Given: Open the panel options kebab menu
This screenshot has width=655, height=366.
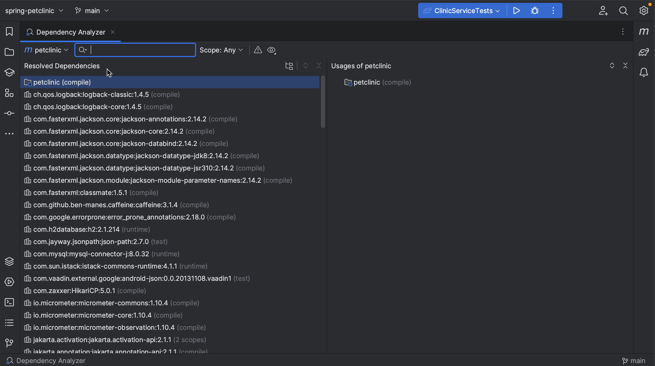Looking at the screenshot, I should click(x=623, y=31).
